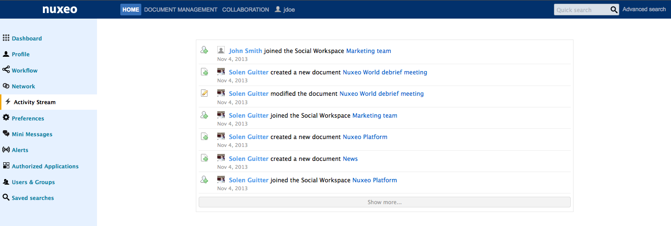Viewport: 671px width, 226px height.
Task: Click the edit pencil icon on modified row
Action: click(204, 93)
